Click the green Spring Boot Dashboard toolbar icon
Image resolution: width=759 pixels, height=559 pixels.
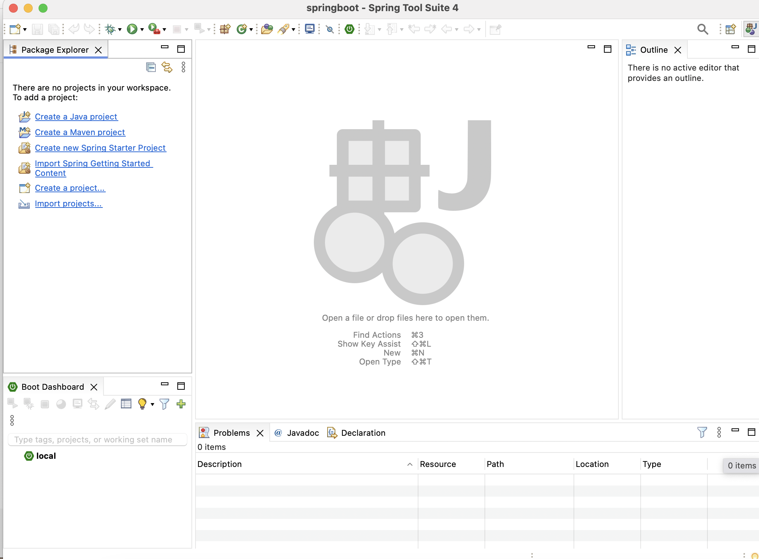tap(349, 29)
